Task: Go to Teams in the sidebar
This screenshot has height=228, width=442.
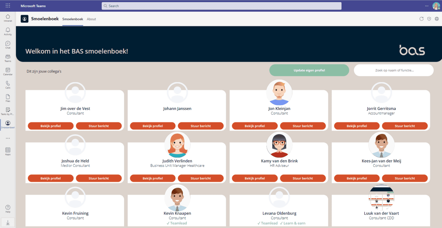Action: coord(8,58)
